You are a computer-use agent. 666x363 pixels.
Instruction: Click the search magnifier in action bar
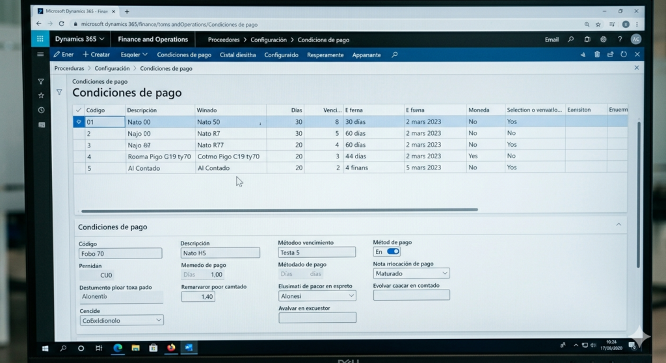(395, 55)
